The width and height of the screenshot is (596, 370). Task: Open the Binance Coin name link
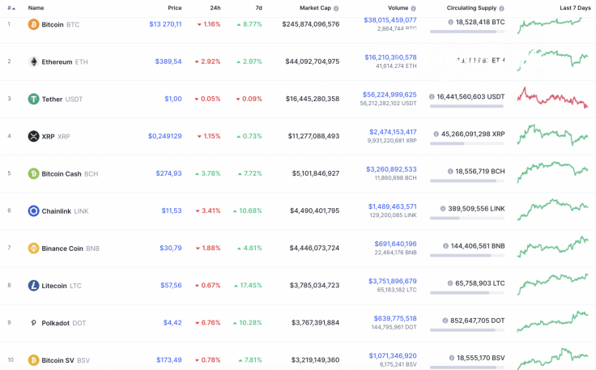coord(62,249)
